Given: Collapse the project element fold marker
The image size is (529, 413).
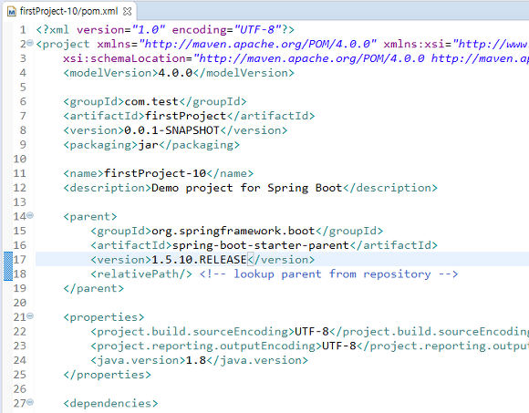Looking at the screenshot, I should (30, 43).
